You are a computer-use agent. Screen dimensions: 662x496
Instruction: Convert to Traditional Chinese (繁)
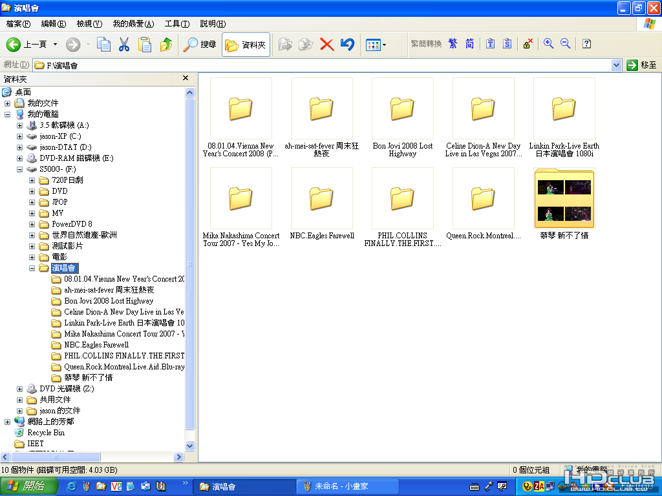[x=453, y=43]
